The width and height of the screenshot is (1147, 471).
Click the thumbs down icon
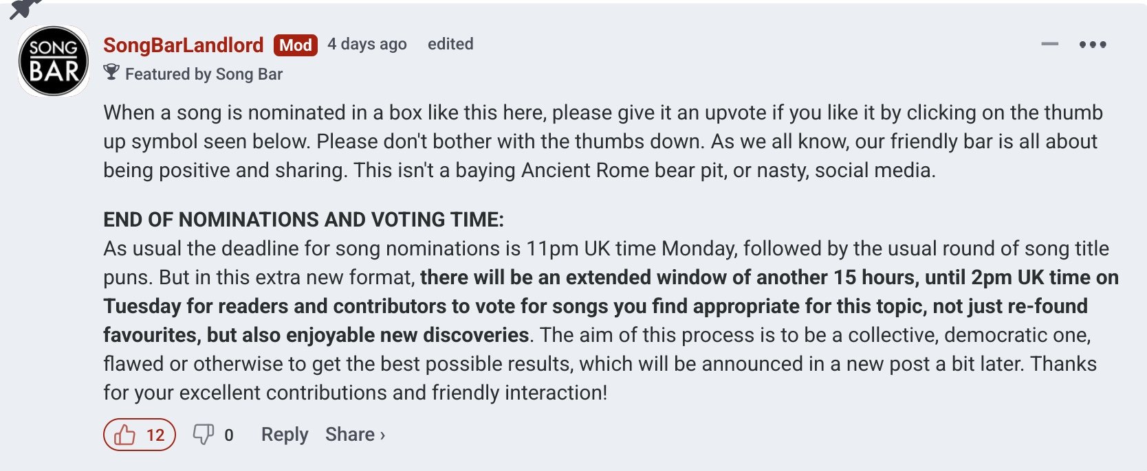(203, 435)
